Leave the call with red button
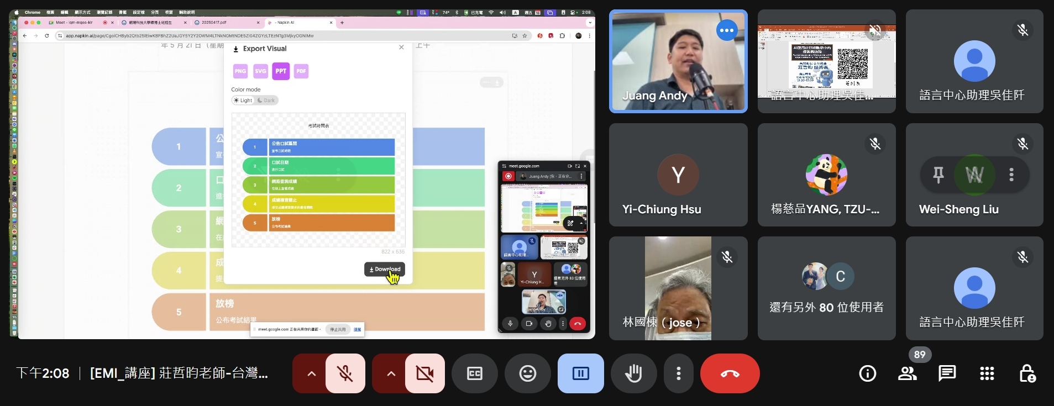This screenshot has width=1054, height=406. (730, 374)
